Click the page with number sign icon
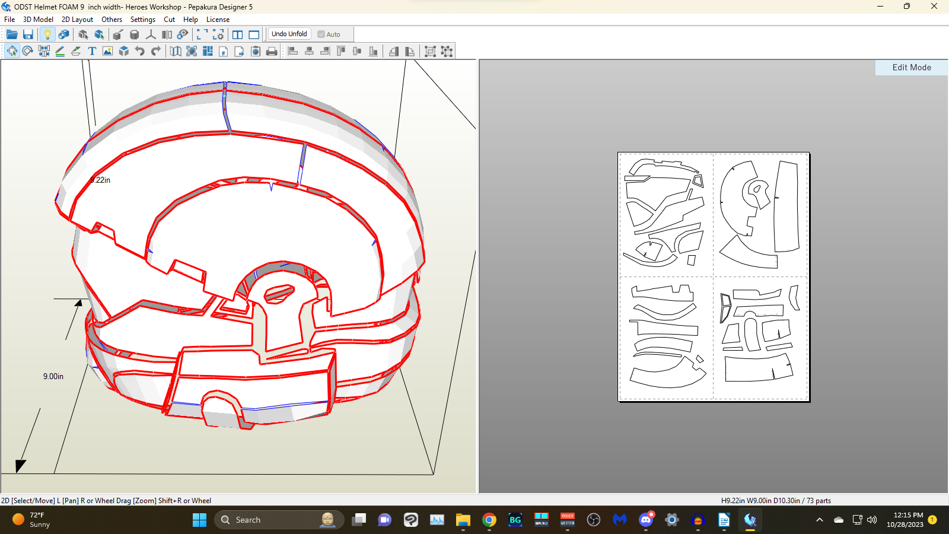The width and height of the screenshot is (949, 534). tap(224, 51)
